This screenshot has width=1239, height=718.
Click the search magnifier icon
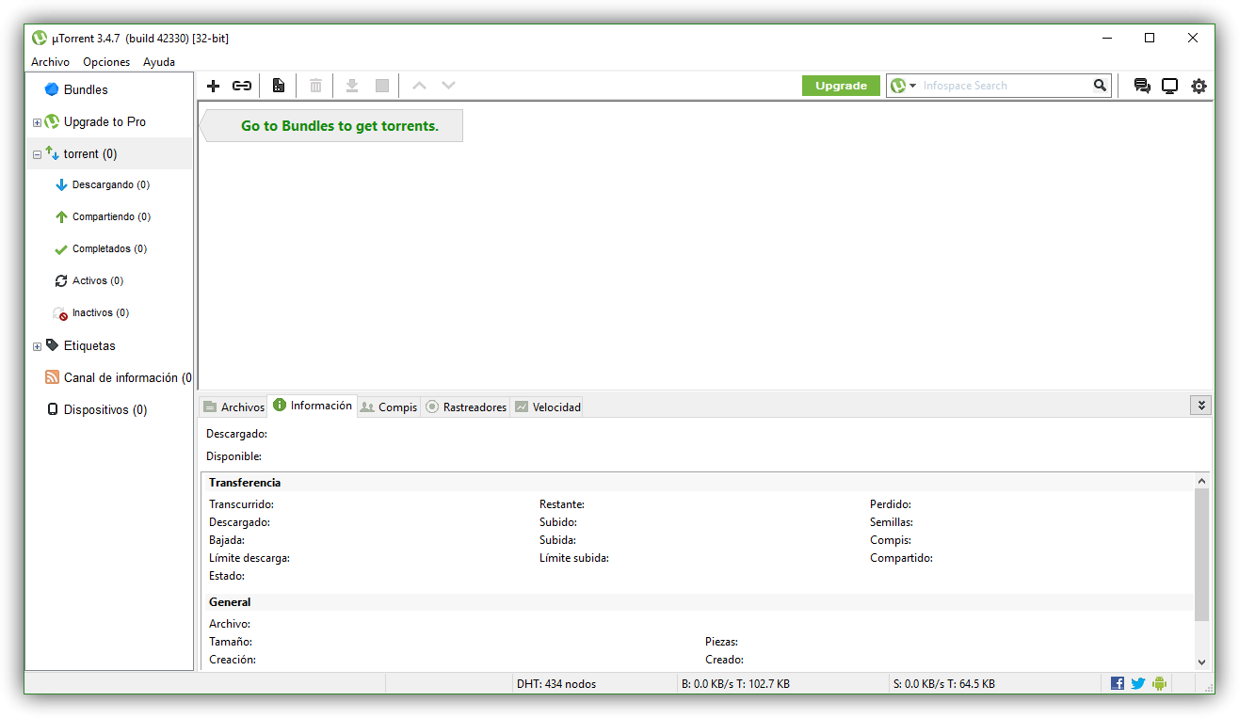(x=1100, y=86)
